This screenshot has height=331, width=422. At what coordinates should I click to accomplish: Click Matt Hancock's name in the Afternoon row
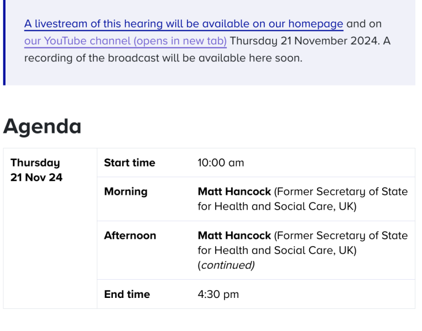tap(234, 236)
